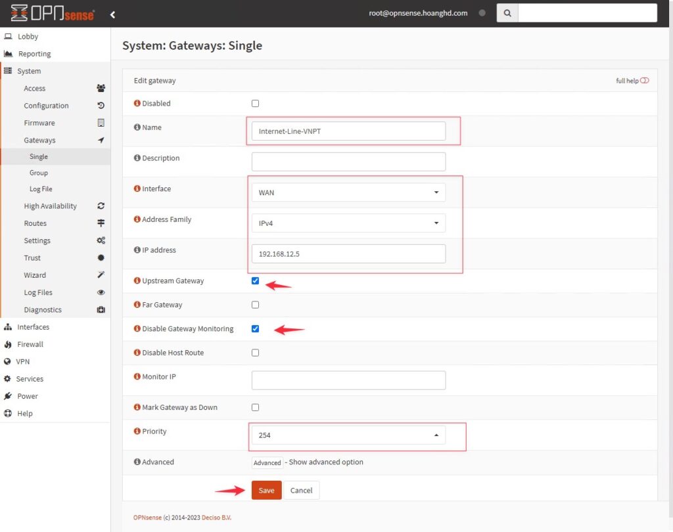Uncheck the Disable Gateway Monitoring checkbox
The width and height of the screenshot is (673, 532).
point(256,328)
